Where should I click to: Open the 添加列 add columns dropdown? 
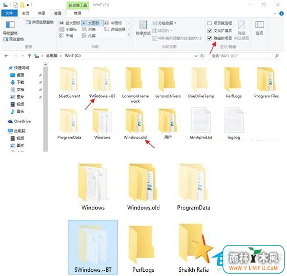point(163,31)
